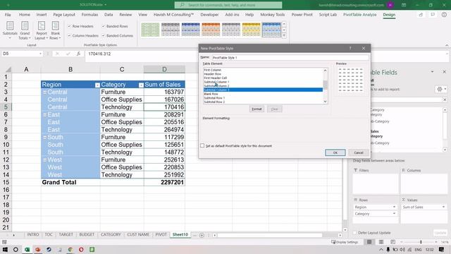The image size is (451, 254).
Task: Select the green PivotTable style thumbnail
Action: tap(150, 30)
